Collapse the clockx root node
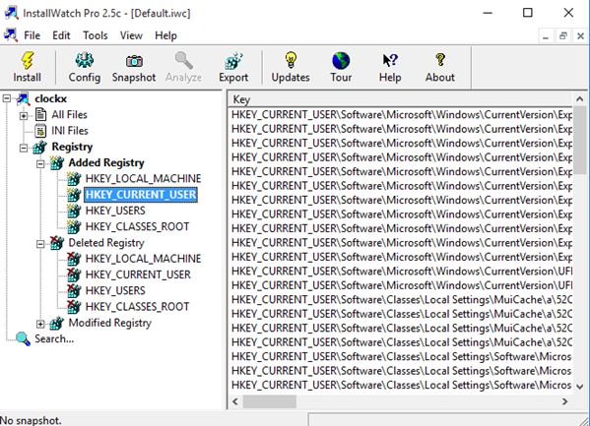This screenshot has width=590, height=426. [7, 99]
